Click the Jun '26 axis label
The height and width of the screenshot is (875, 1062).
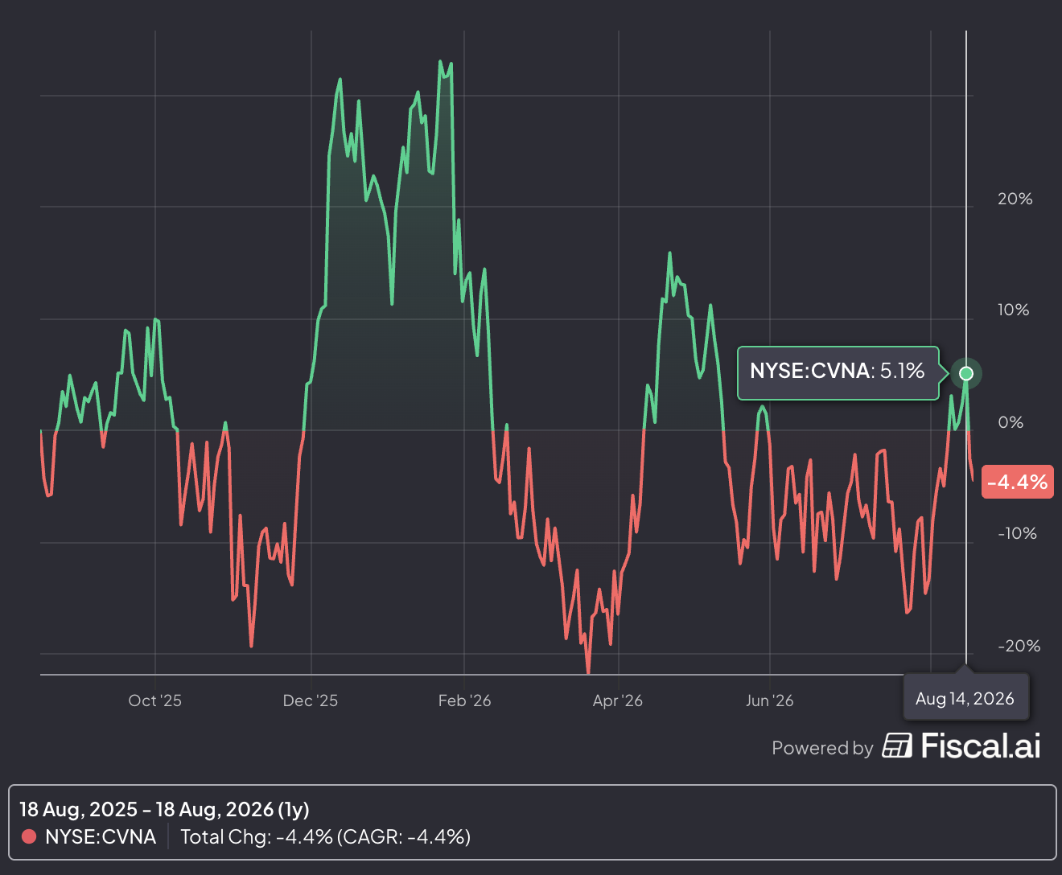[x=770, y=700]
